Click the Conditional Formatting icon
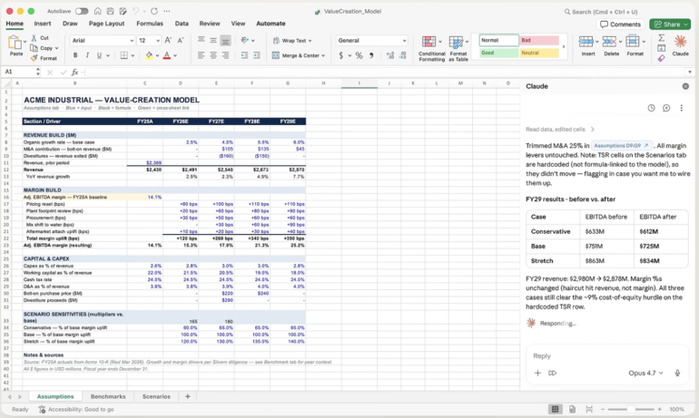This screenshot has height=418, width=699. [x=428, y=42]
